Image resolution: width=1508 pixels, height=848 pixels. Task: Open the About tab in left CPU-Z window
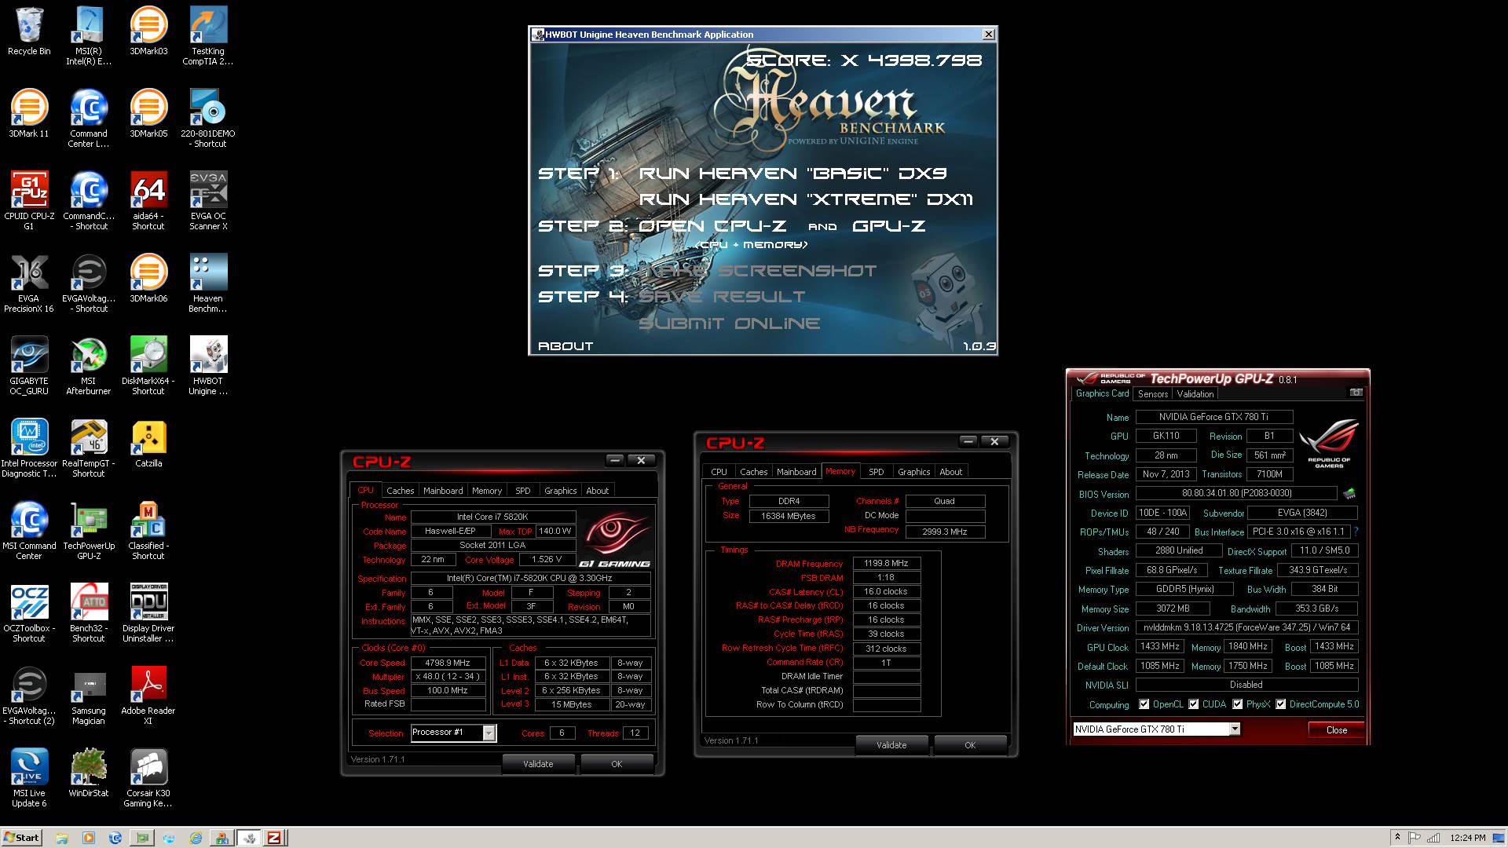597,490
